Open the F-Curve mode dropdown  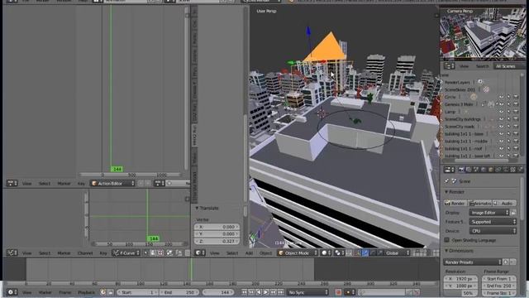tap(126, 252)
